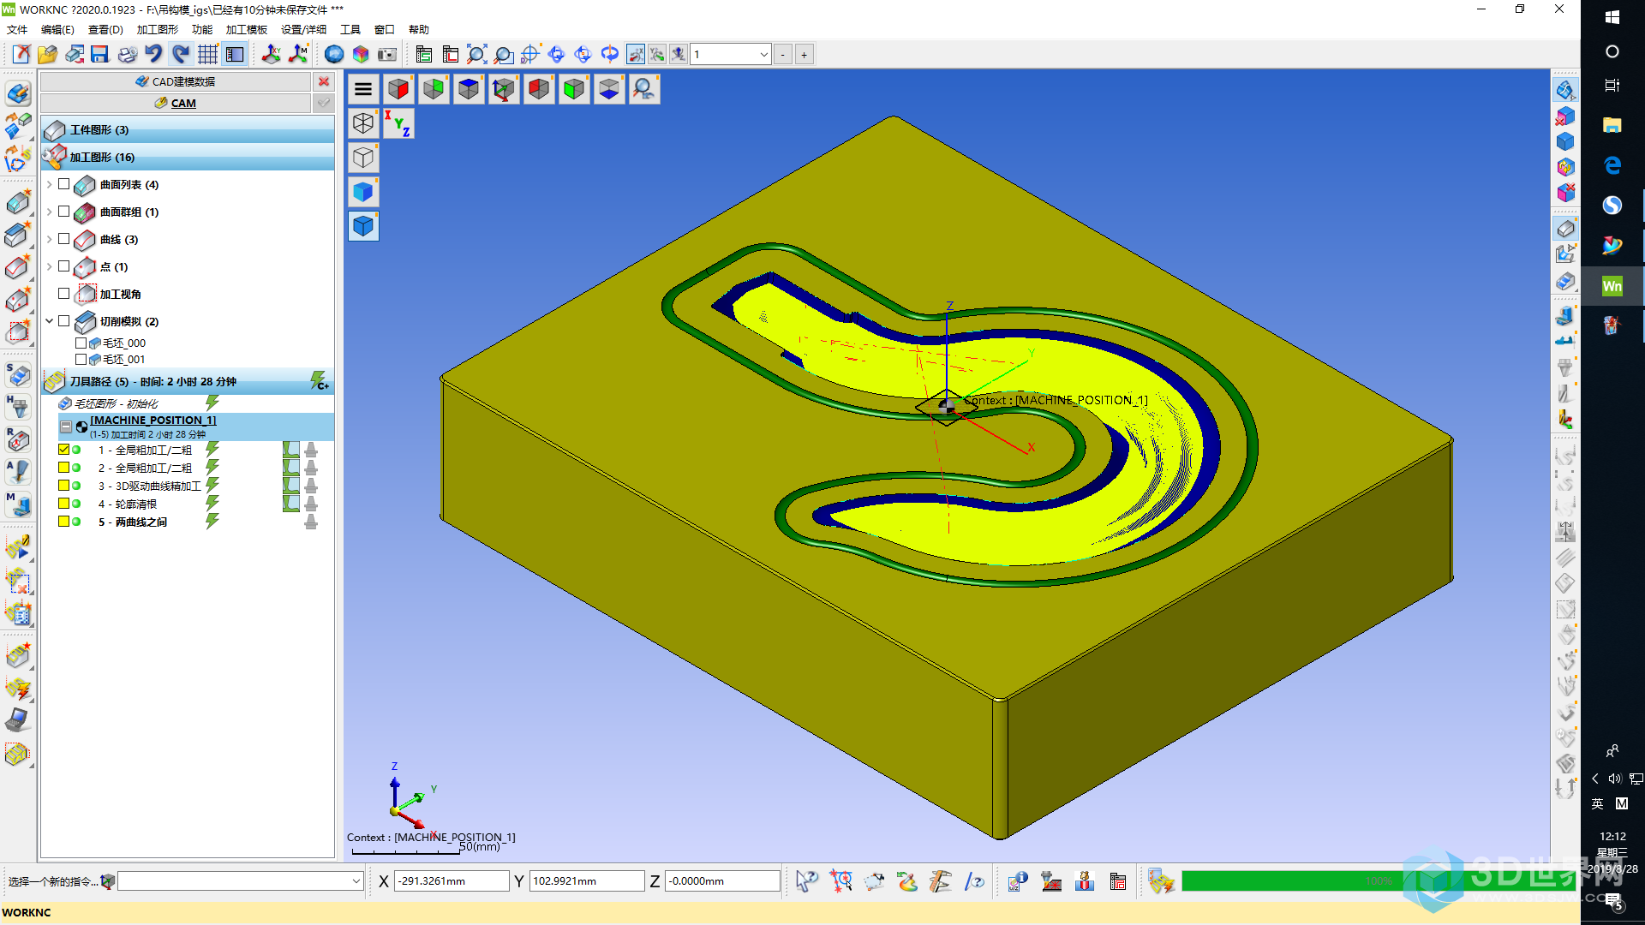The width and height of the screenshot is (1645, 925).
Task: Open the 加工图形 menu
Action: (158, 30)
